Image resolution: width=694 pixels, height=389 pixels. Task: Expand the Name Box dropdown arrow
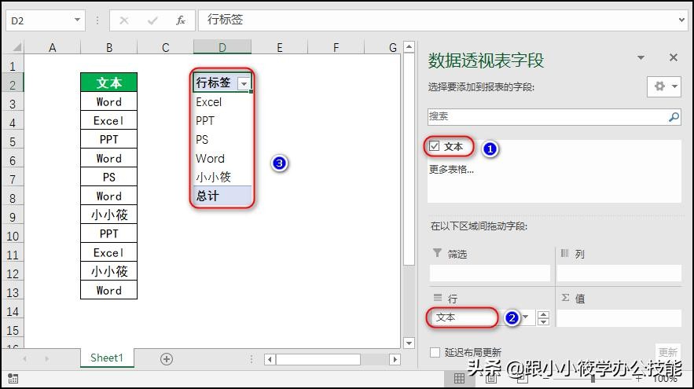77,20
